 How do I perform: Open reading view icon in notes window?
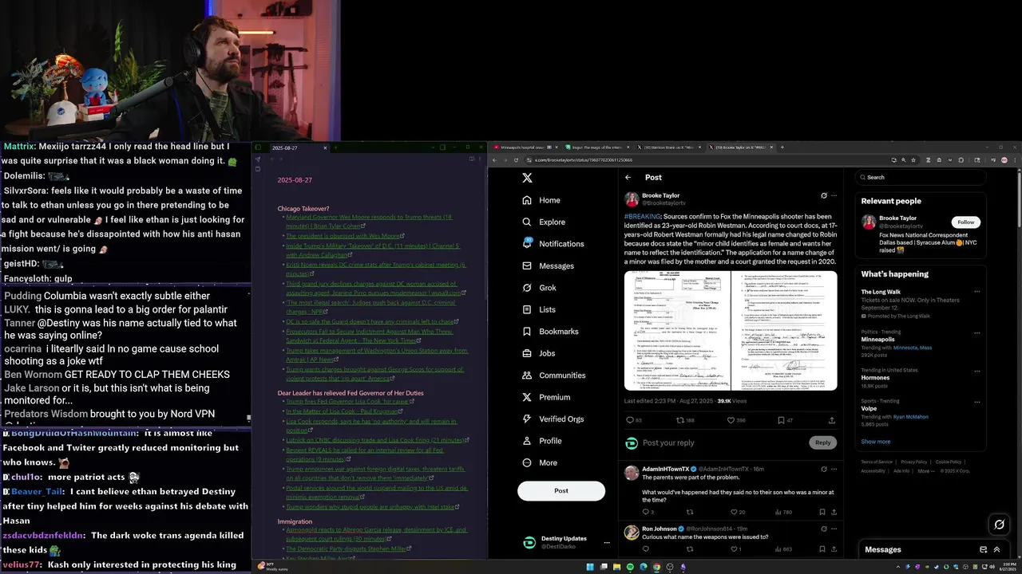click(471, 159)
